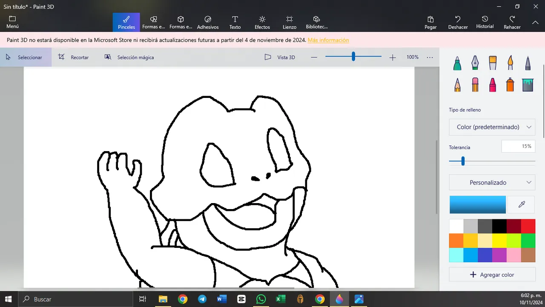Viewport: 545px width, 307px height.
Task: Click the canvas horizontal scrollbar
Action: pos(216,288)
